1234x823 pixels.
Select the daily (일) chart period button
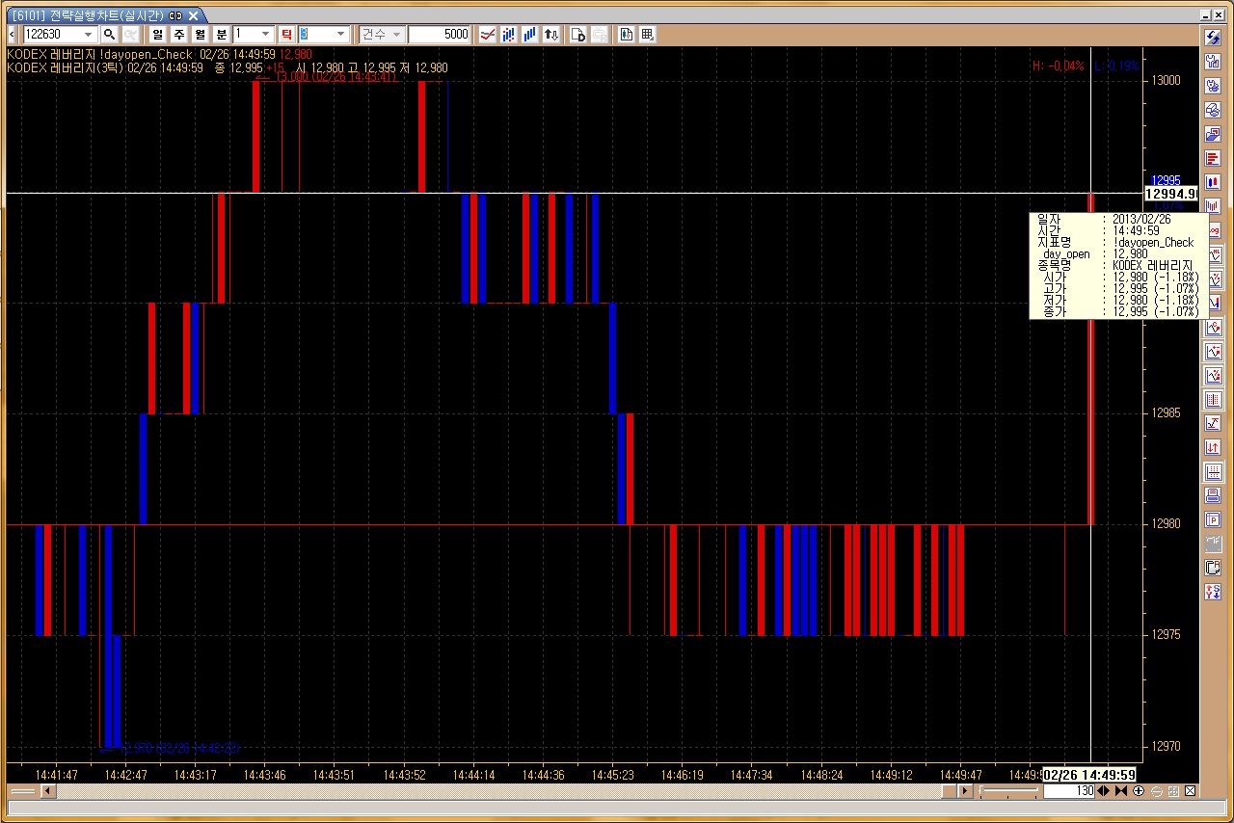click(158, 35)
